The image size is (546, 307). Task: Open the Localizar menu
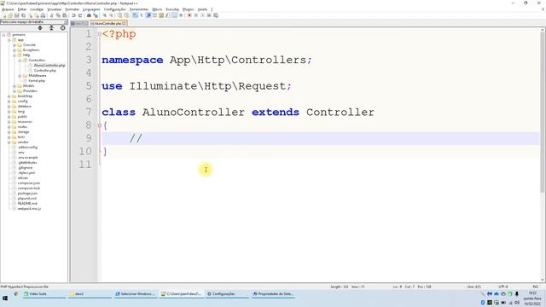pos(37,9)
